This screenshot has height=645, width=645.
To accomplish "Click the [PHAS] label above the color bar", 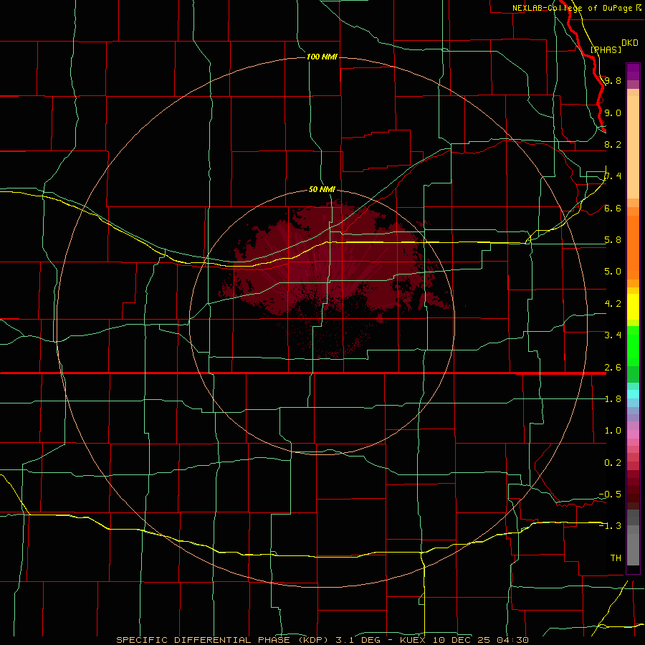I will (x=606, y=50).
